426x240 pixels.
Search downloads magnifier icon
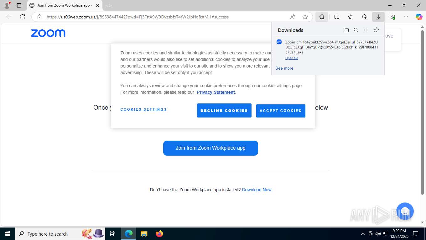pos(356,30)
